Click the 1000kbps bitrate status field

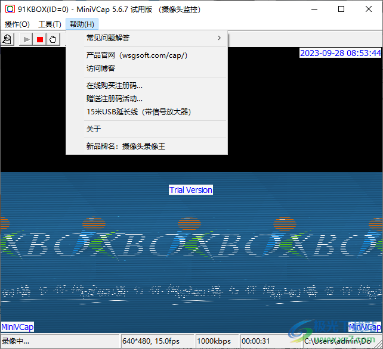217,341
